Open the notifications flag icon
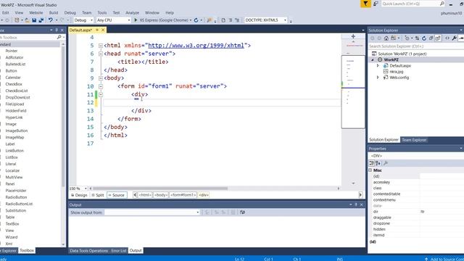 click(365, 4)
